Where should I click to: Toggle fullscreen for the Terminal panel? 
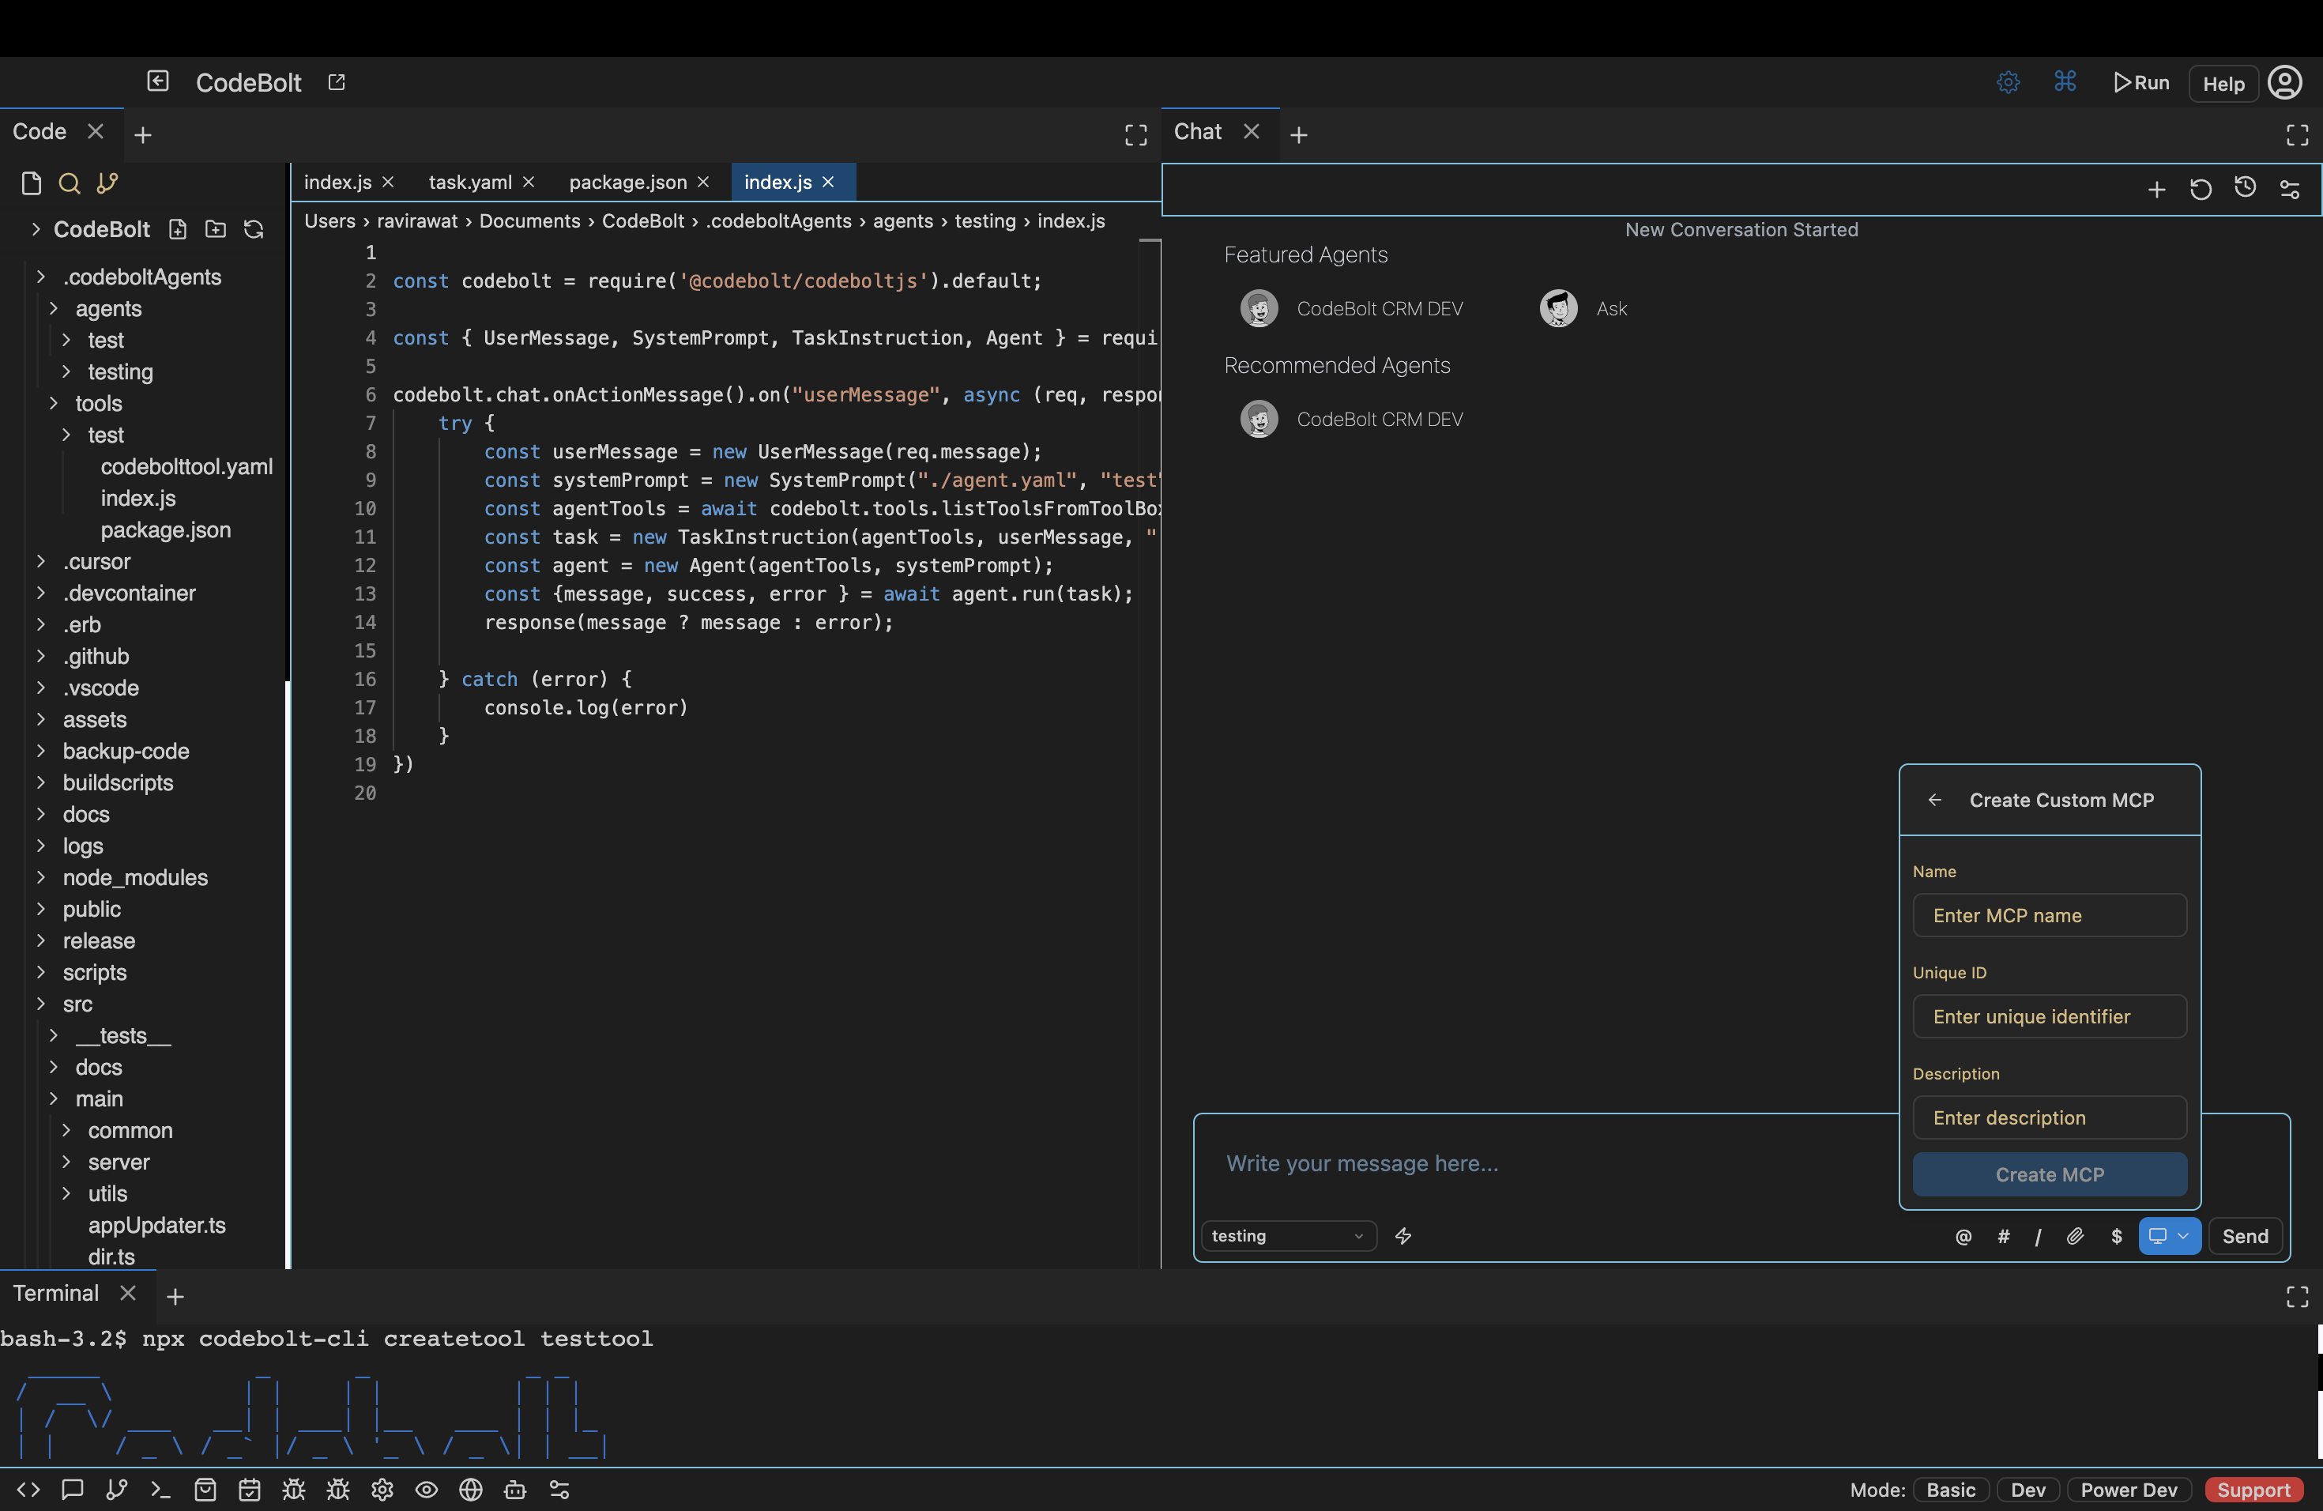pyautogui.click(x=2298, y=1296)
